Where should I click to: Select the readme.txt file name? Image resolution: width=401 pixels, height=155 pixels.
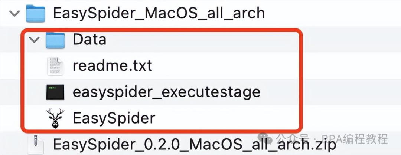point(113,66)
